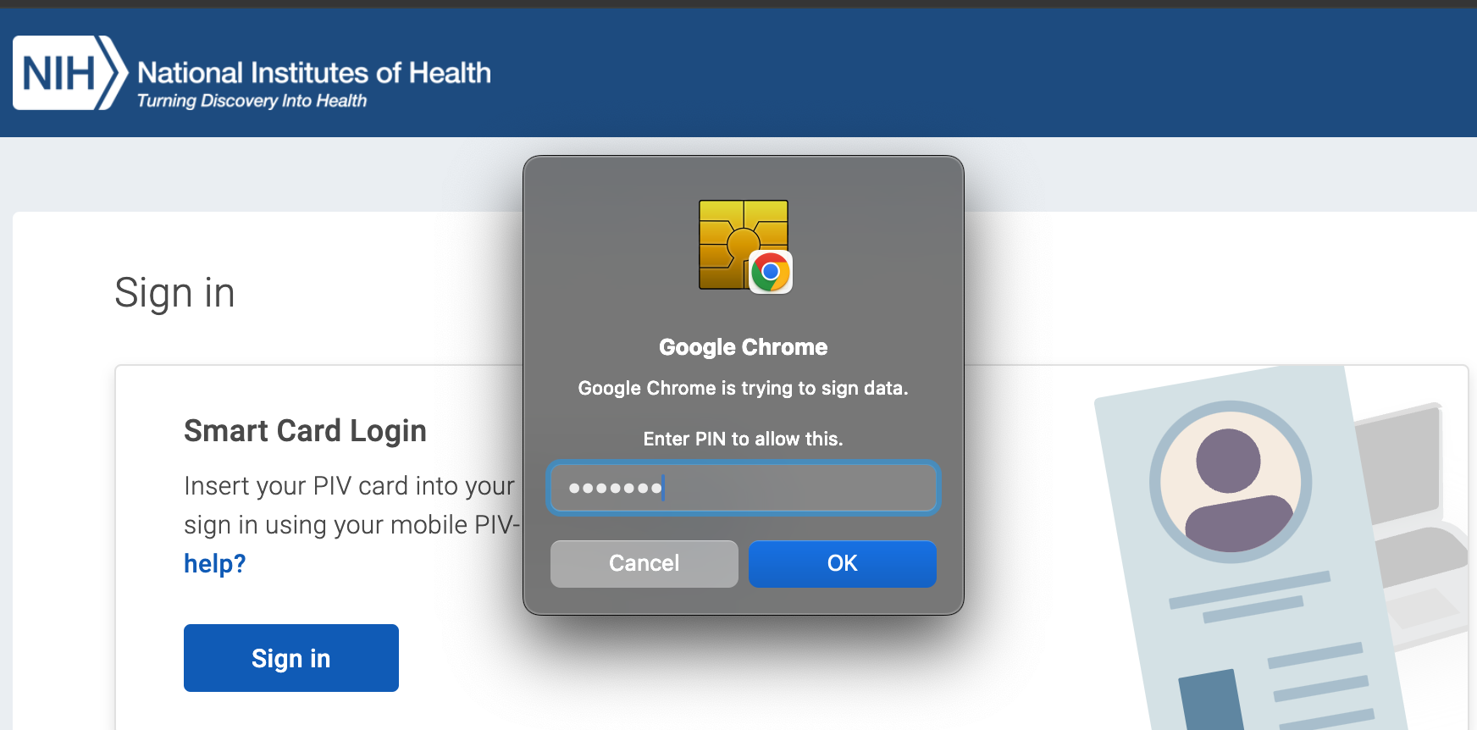
Task: Click the Smart Card Login heading
Action: click(305, 431)
